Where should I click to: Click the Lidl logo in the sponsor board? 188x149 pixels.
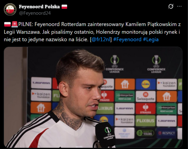pyautogui.click(x=146, y=84)
